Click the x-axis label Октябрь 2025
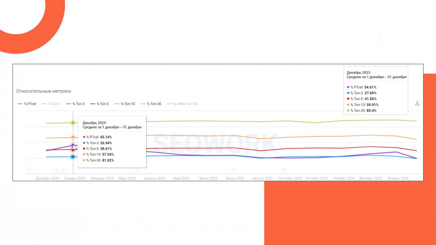The height and width of the screenshot is (245, 436). (x=317, y=178)
